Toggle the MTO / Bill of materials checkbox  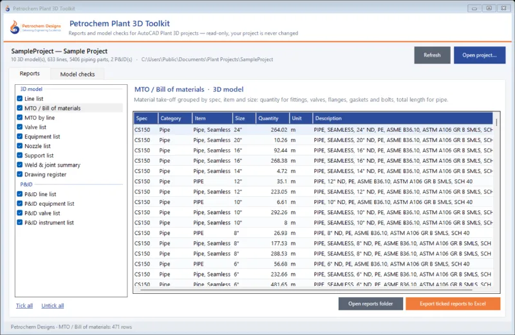20,108
